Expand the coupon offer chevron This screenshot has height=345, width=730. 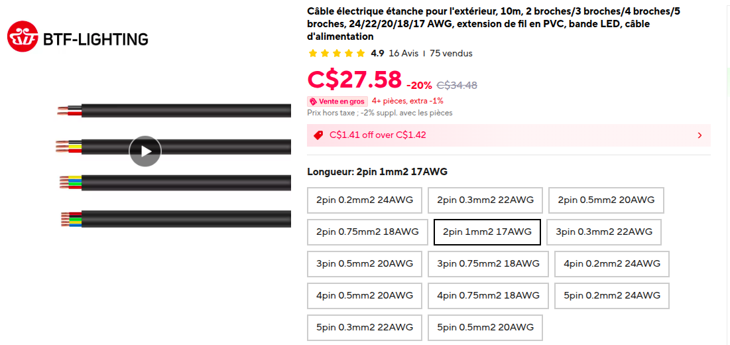coord(700,135)
